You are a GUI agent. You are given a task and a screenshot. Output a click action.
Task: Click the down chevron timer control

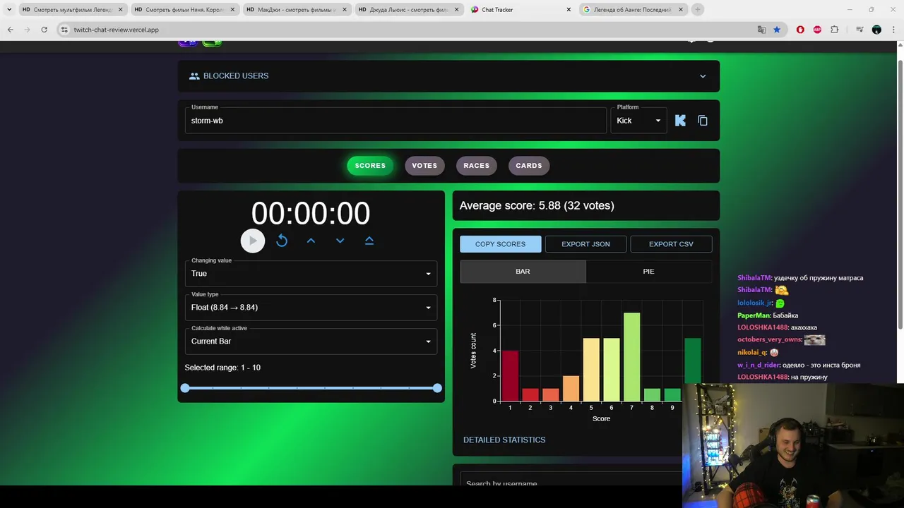click(x=340, y=241)
